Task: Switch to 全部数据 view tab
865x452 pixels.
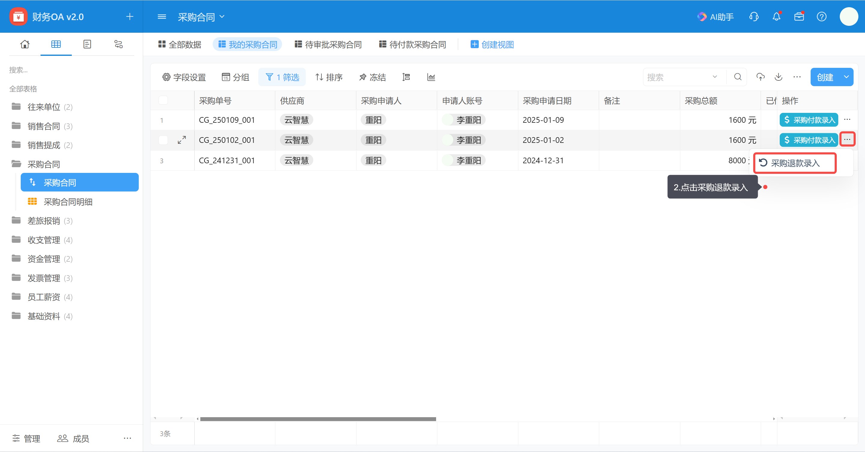Action: click(180, 44)
